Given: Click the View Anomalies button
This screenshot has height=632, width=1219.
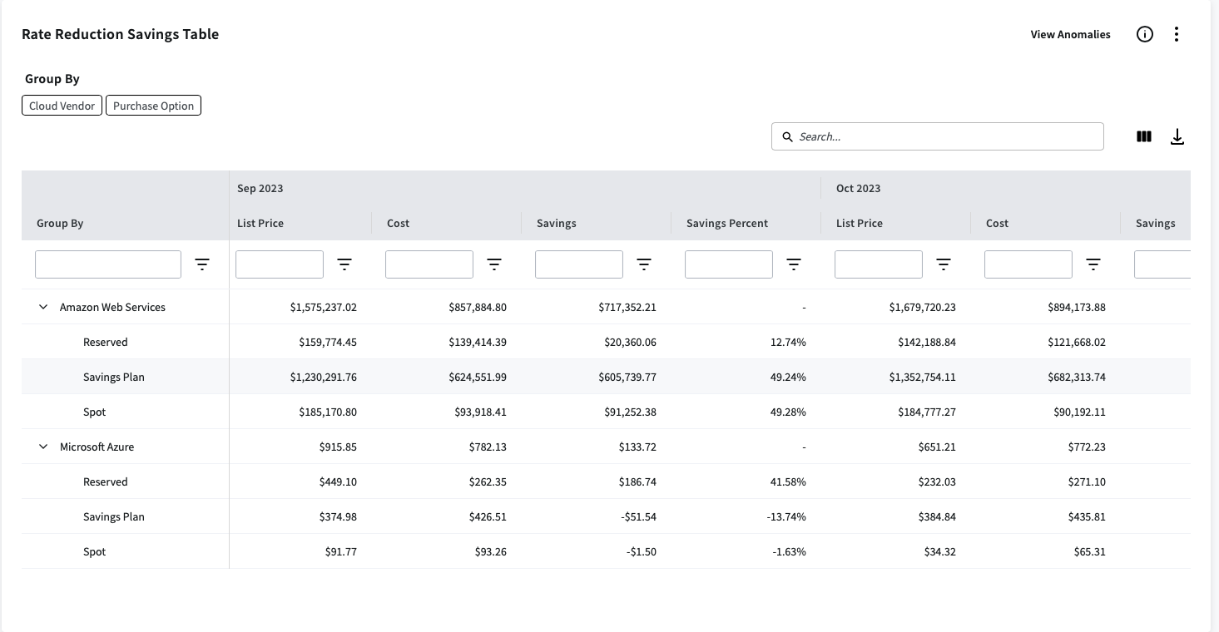Looking at the screenshot, I should pos(1070,34).
